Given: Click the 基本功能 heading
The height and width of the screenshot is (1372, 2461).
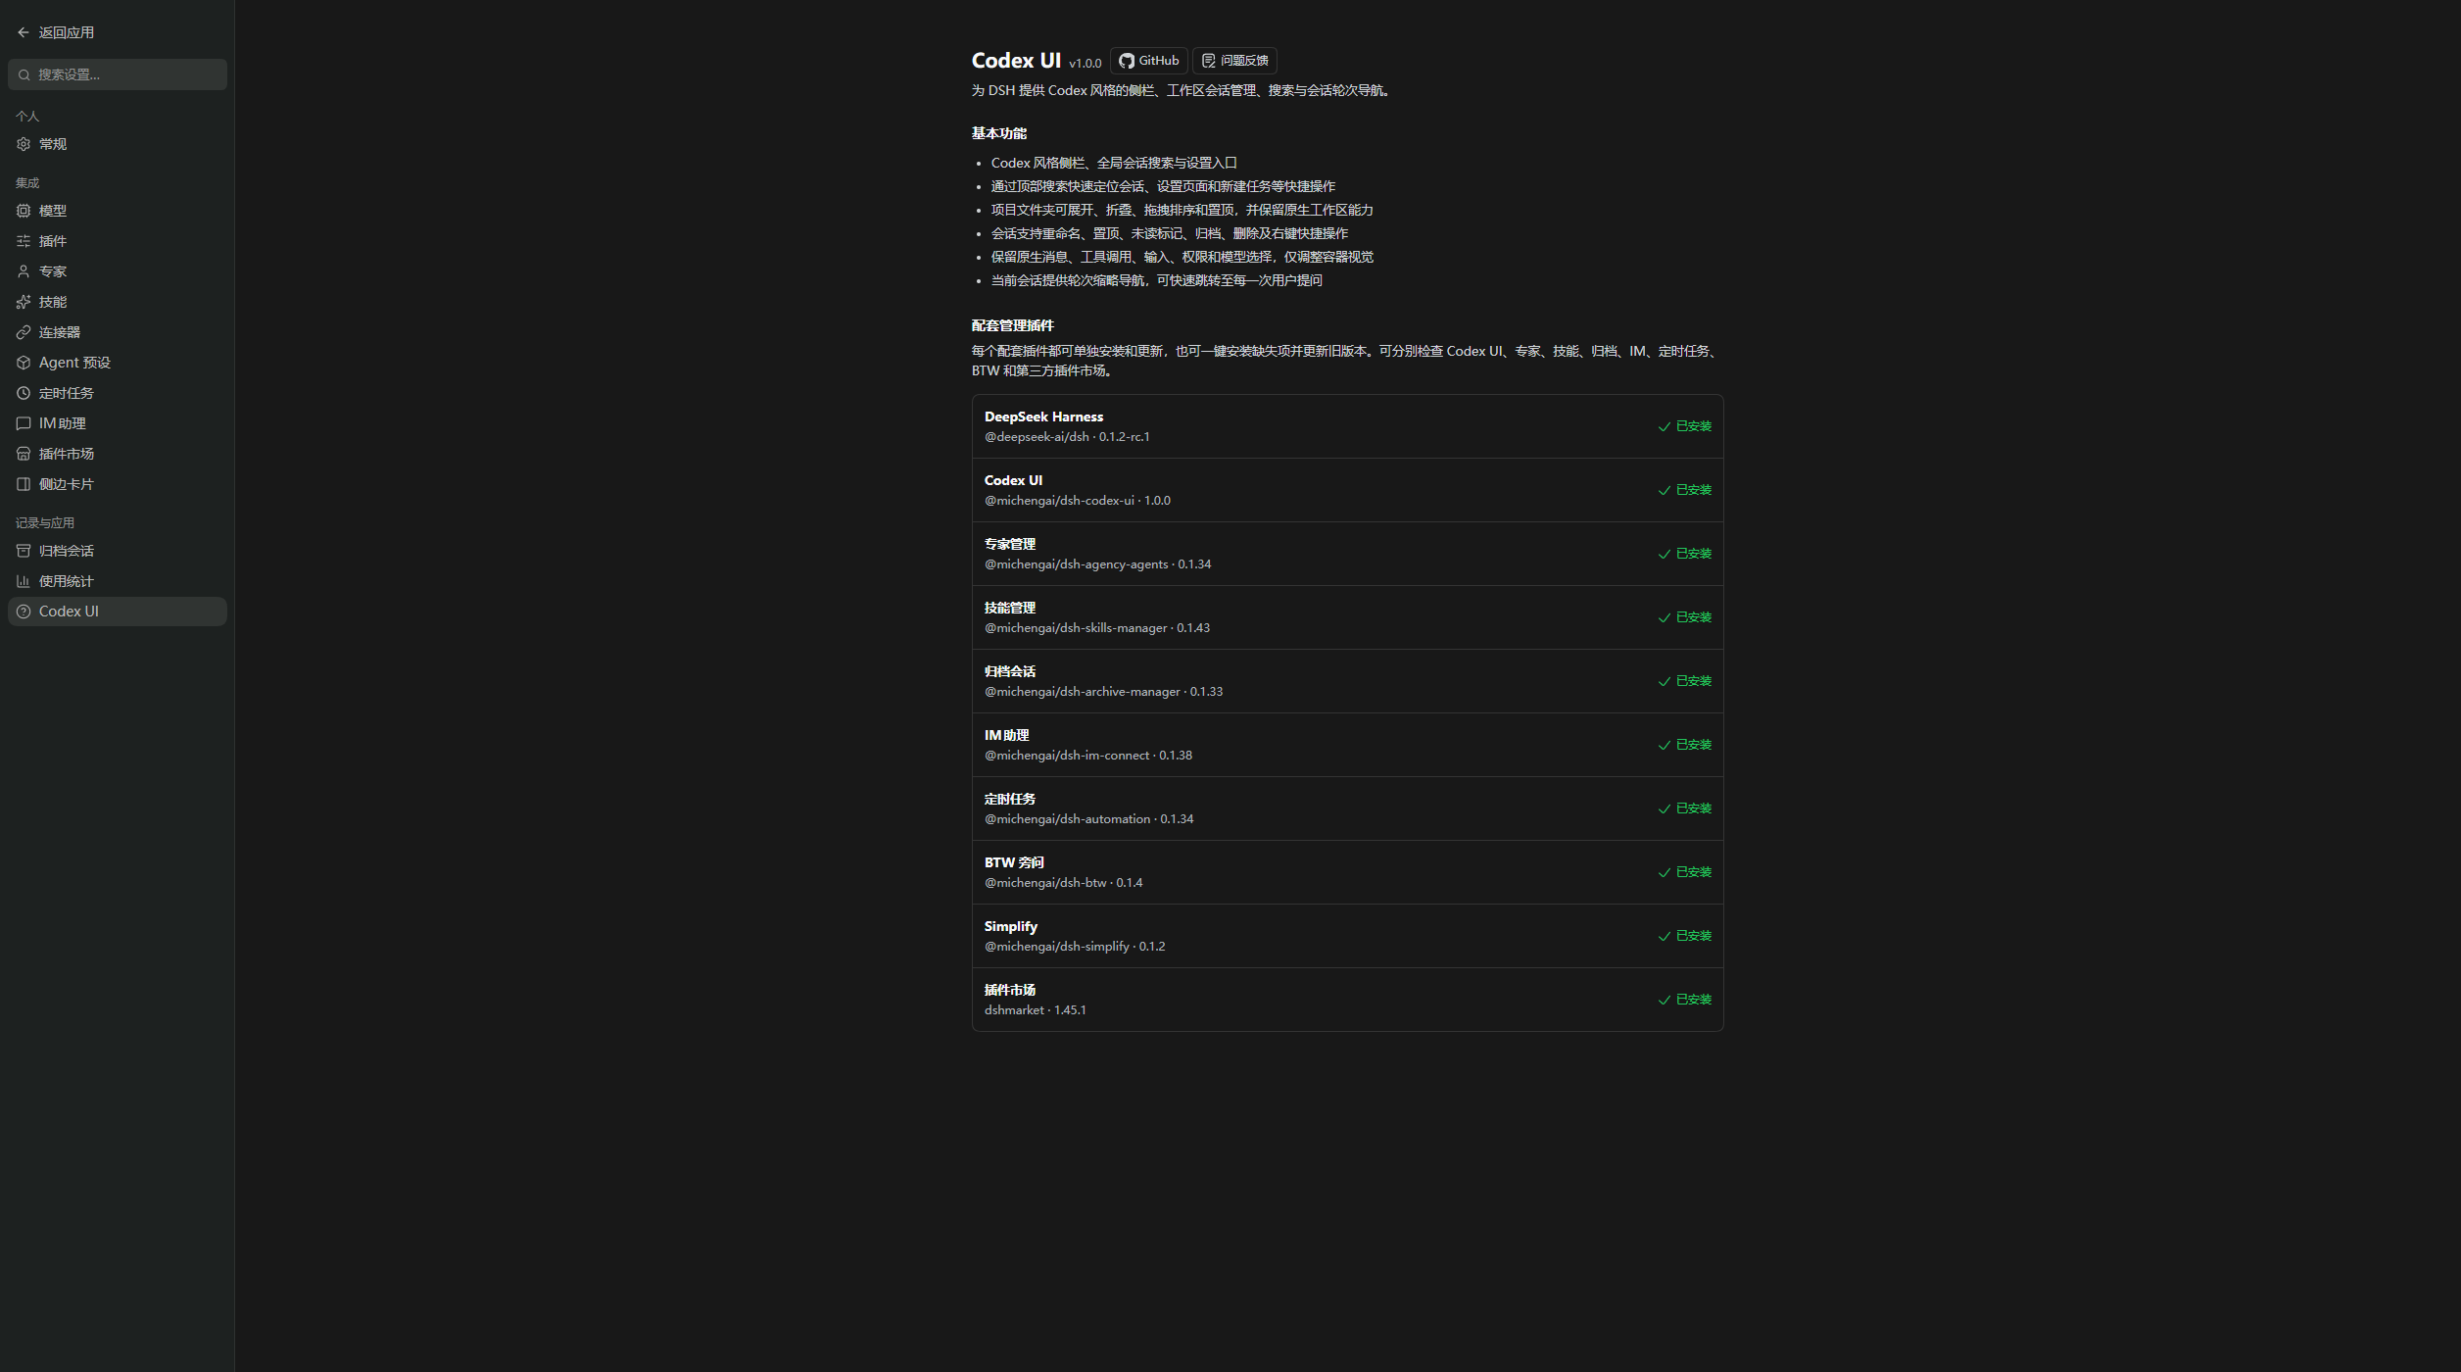Looking at the screenshot, I should click(x=998, y=133).
